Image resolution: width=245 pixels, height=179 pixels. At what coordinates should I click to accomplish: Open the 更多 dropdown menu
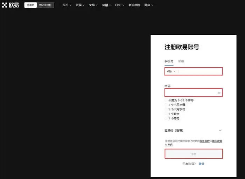tap(149, 5)
